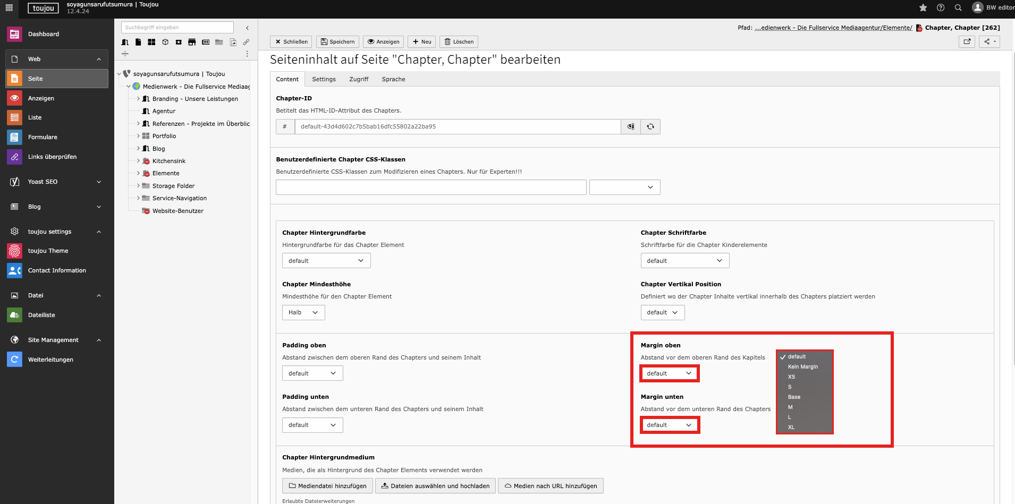Open Chapter Mindesthöhe dropdown showing Halb
Screen dimensions: 1015x504
[303, 312]
